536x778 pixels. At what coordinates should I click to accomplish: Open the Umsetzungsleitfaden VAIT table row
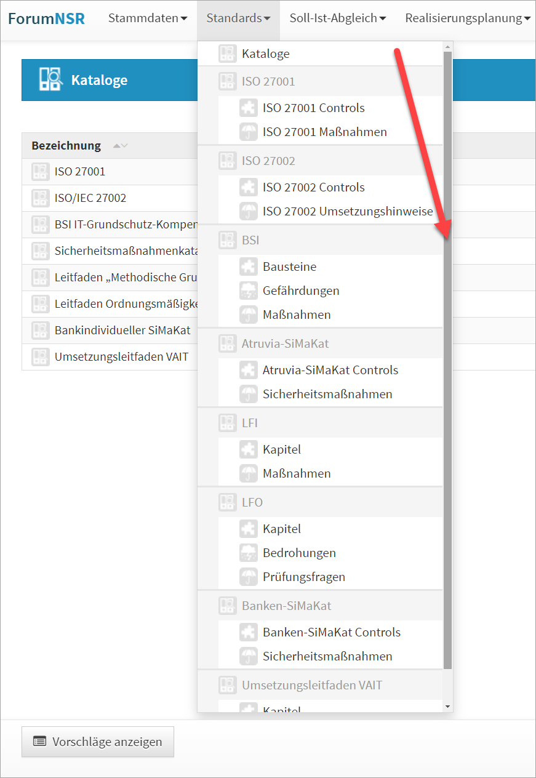click(x=121, y=357)
